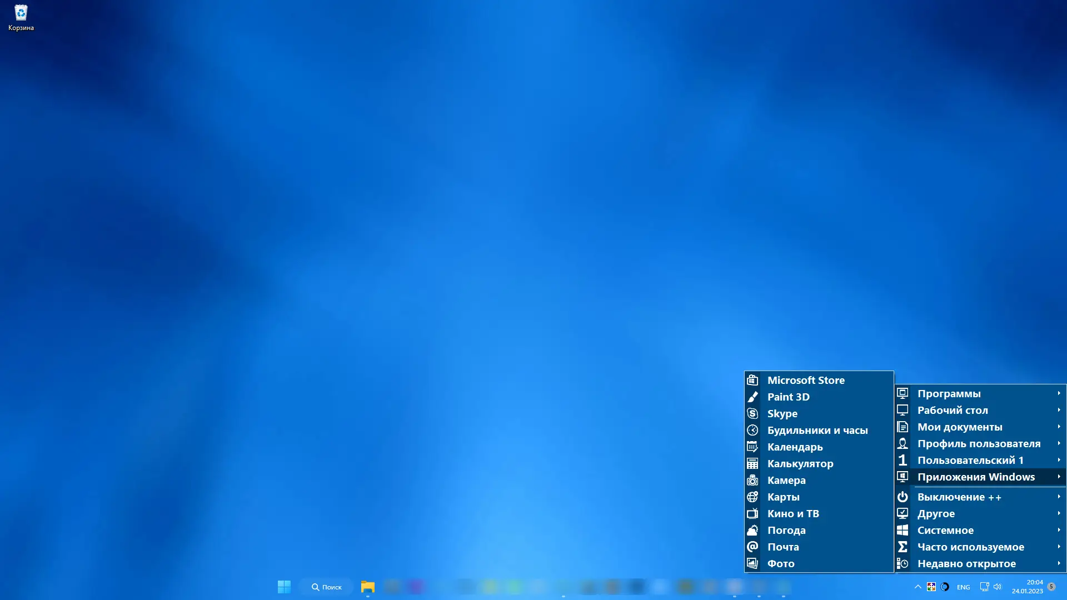Open the Погода weather entry
Image resolution: width=1067 pixels, height=600 pixels.
786,531
